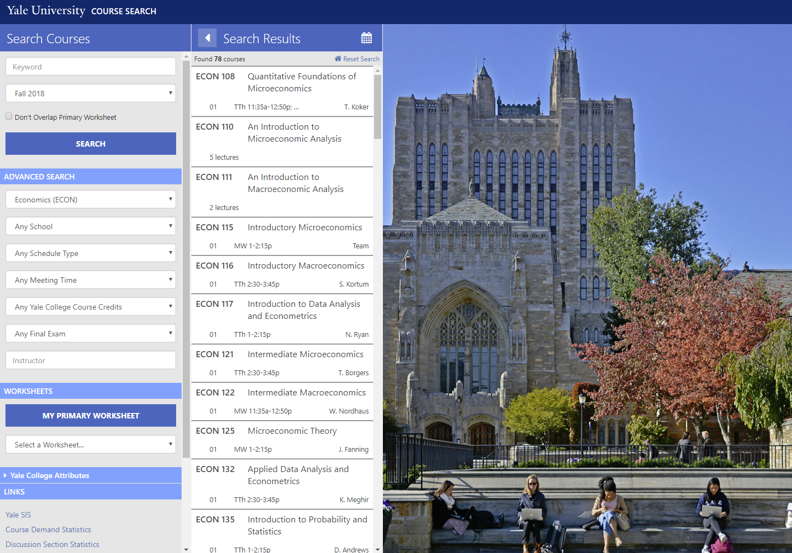Screen dimensions: 792x553
Task: Click instructor K. Meghir
Action: click(x=354, y=500)
